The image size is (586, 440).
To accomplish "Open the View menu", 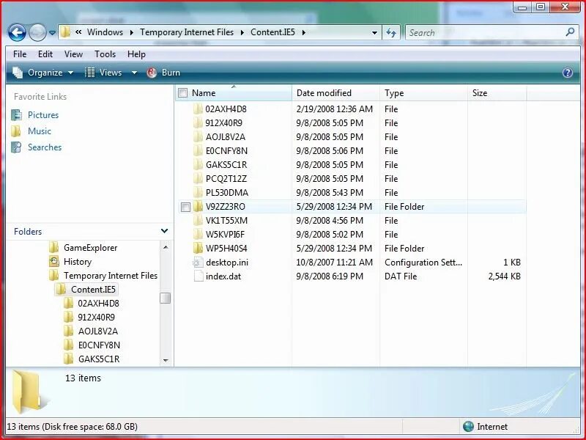I will [x=73, y=54].
